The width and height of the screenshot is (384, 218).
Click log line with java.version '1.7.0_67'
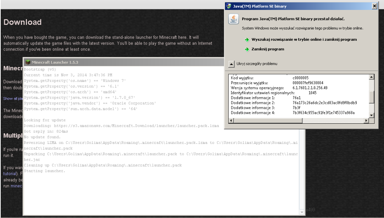(79, 97)
